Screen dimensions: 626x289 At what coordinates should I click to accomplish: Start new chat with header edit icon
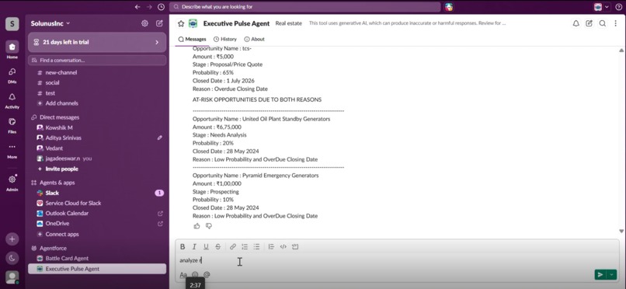click(589, 23)
